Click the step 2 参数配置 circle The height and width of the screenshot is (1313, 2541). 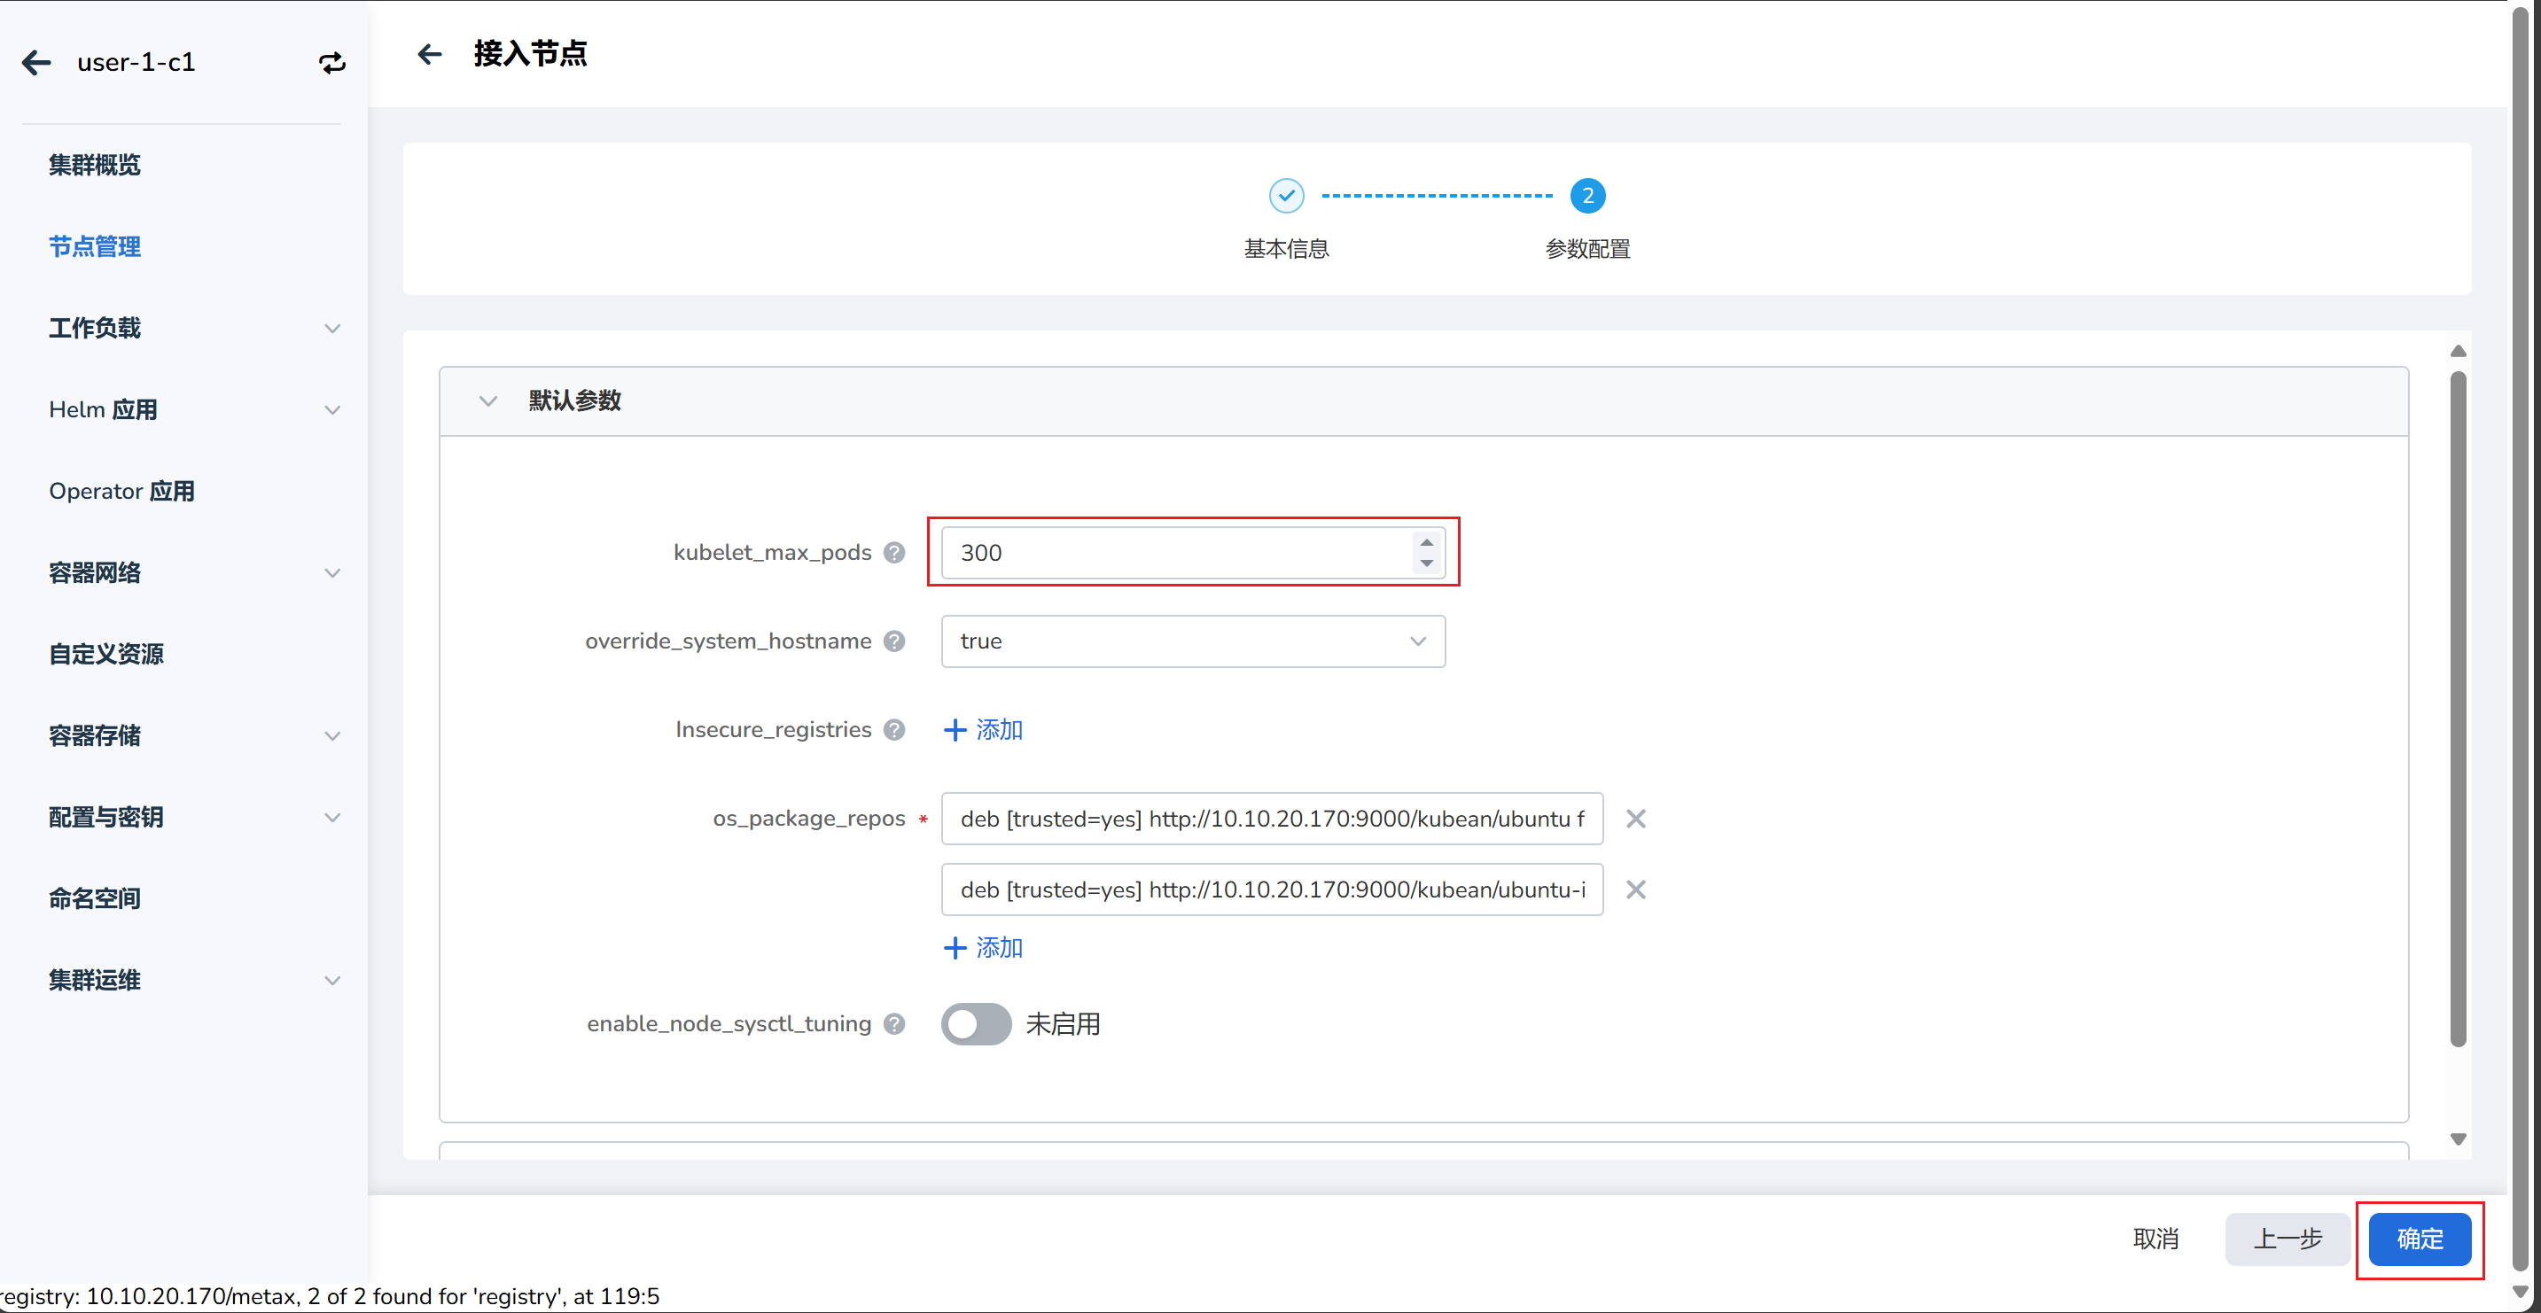(1587, 195)
